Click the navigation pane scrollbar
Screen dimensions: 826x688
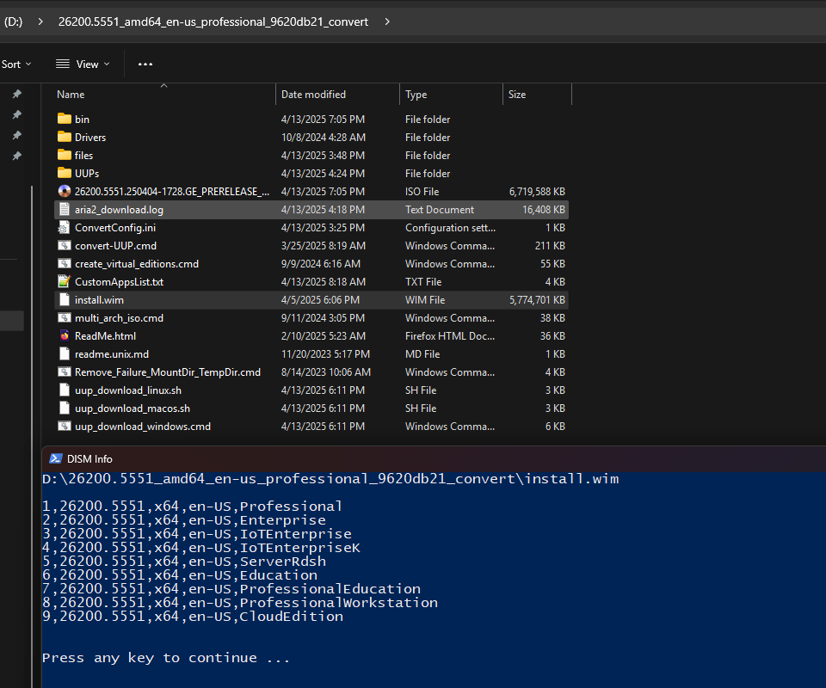32,437
